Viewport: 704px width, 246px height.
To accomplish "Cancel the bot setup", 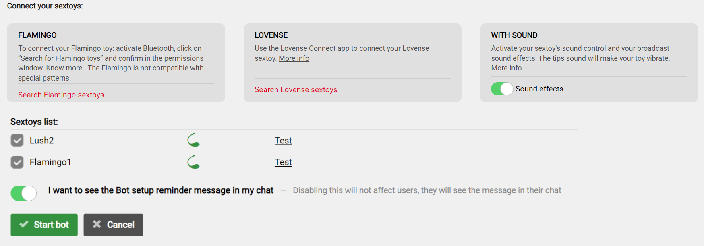I will 113,225.
